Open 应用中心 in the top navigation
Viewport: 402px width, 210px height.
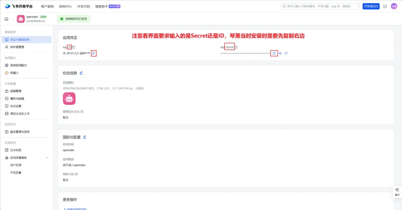pos(66,6)
